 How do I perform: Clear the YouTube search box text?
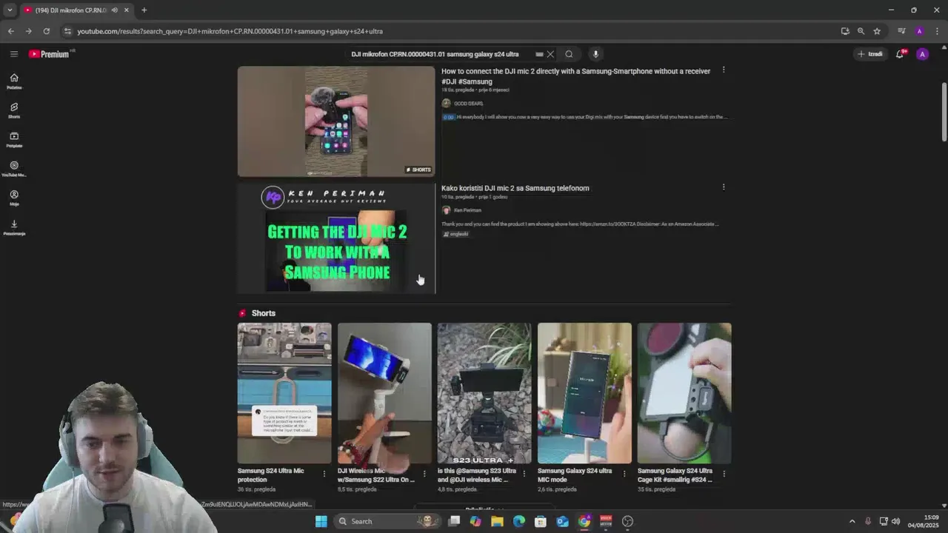coord(550,54)
